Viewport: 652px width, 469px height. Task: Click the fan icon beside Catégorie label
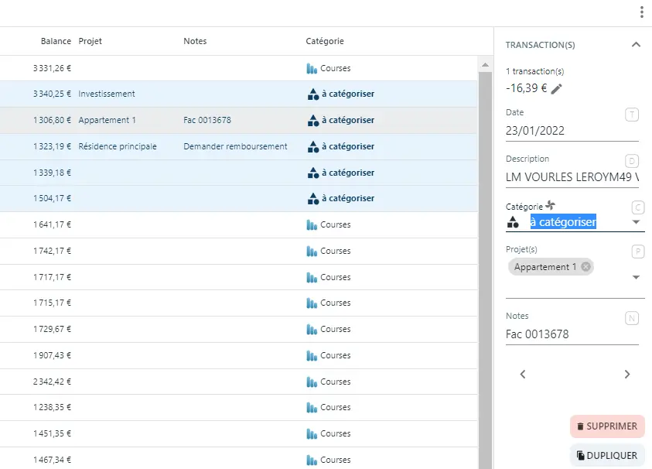(x=552, y=205)
